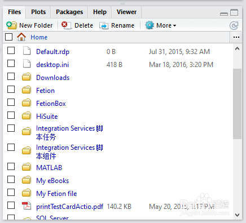Tick the FetionBox checkbox

click(11, 102)
